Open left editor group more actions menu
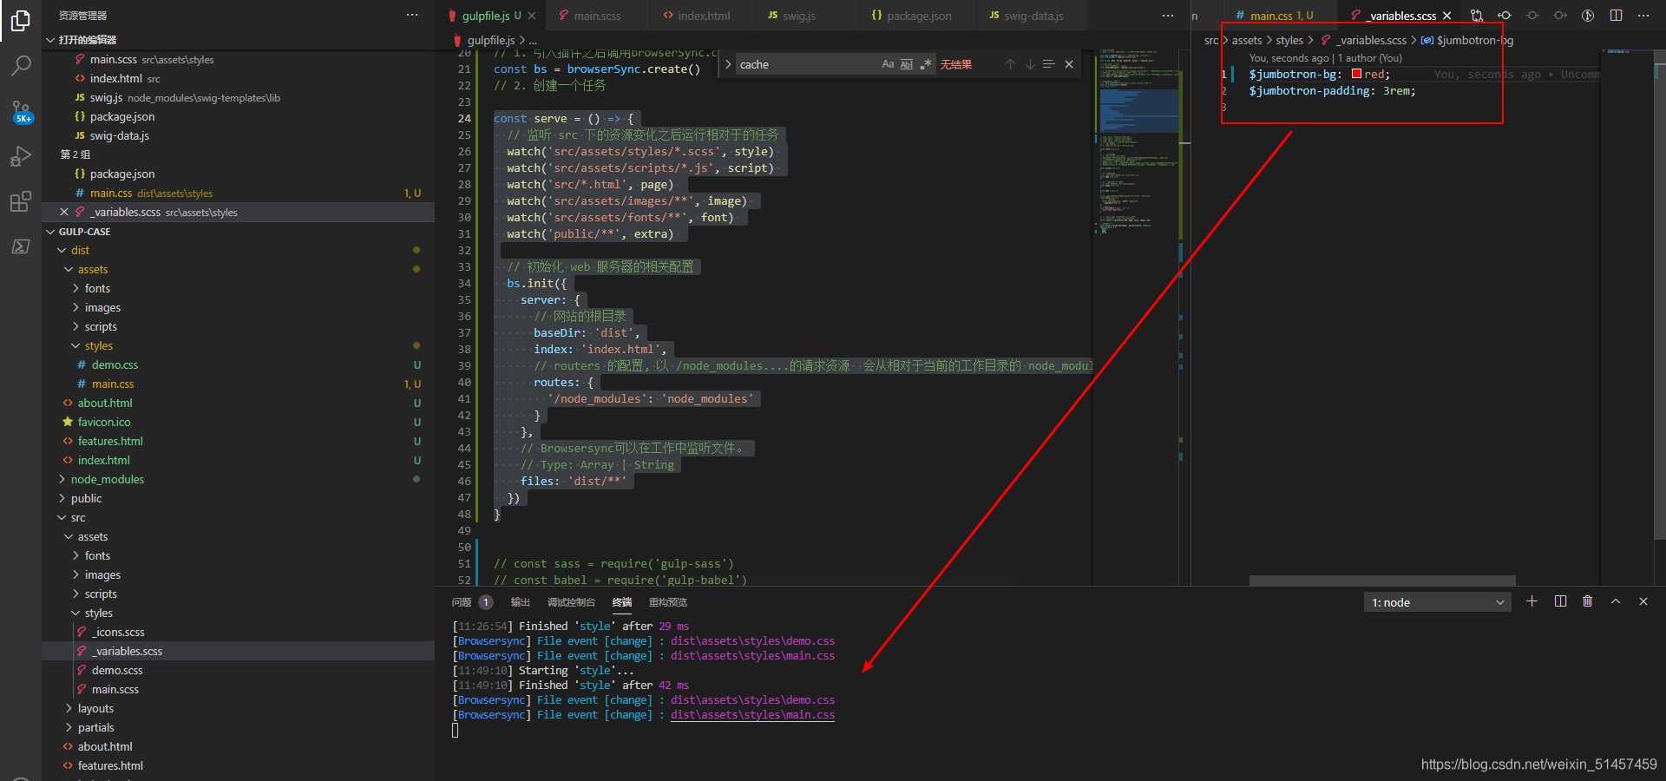Viewport: 1666px width, 781px height. click(x=1168, y=16)
